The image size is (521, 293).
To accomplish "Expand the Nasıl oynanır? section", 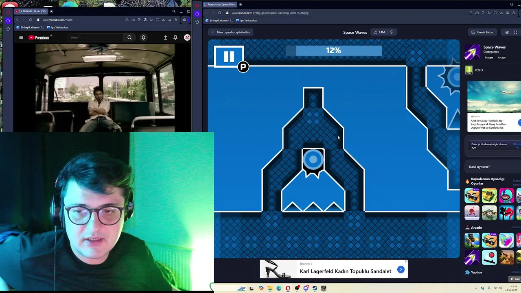I will click(493, 166).
